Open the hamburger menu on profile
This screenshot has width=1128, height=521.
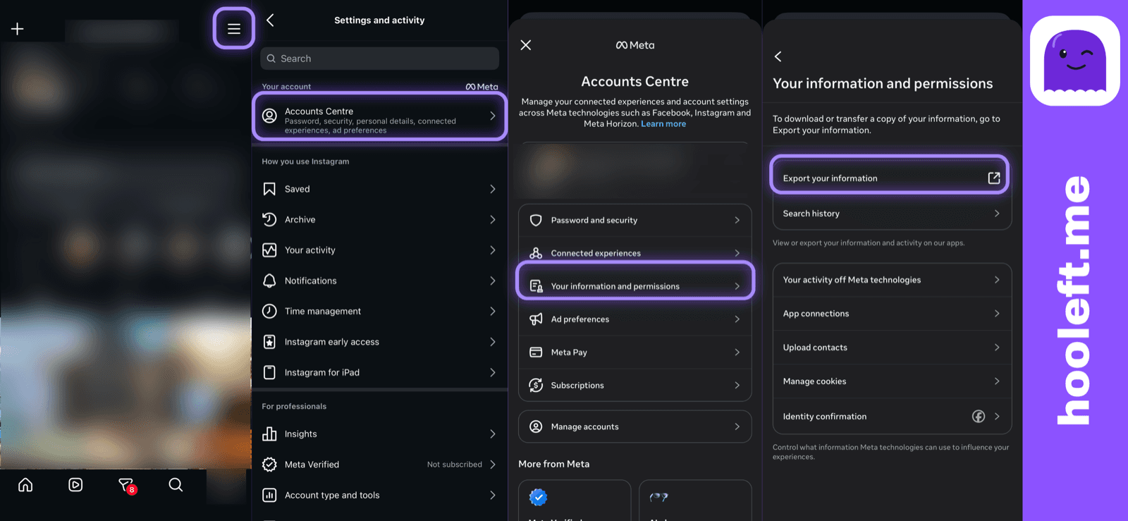pos(234,29)
